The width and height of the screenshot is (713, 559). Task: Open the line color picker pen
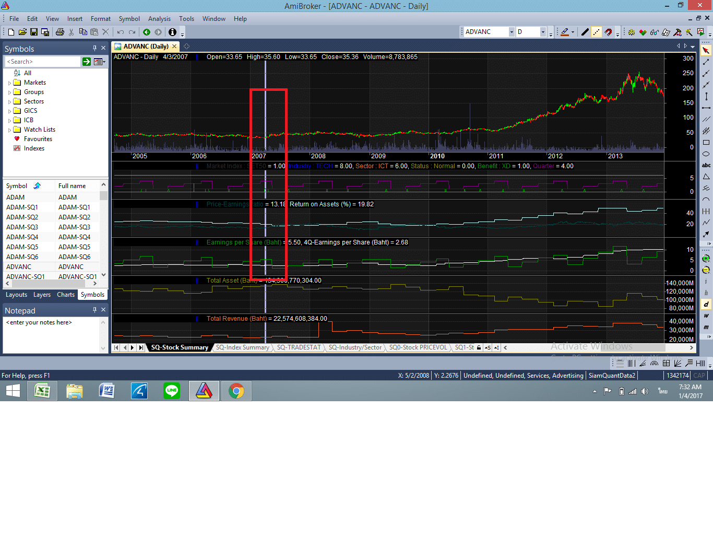(x=565, y=32)
